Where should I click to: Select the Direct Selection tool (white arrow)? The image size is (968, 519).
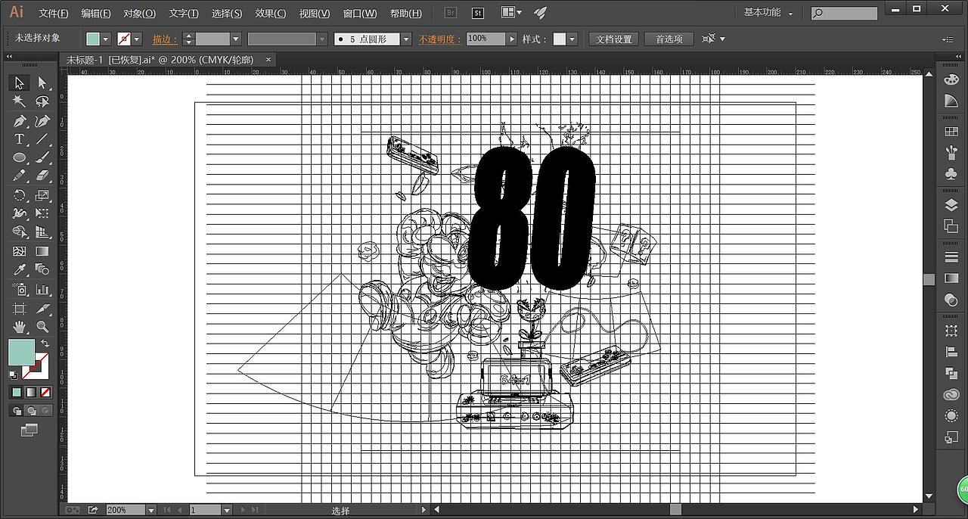point(42,83)
